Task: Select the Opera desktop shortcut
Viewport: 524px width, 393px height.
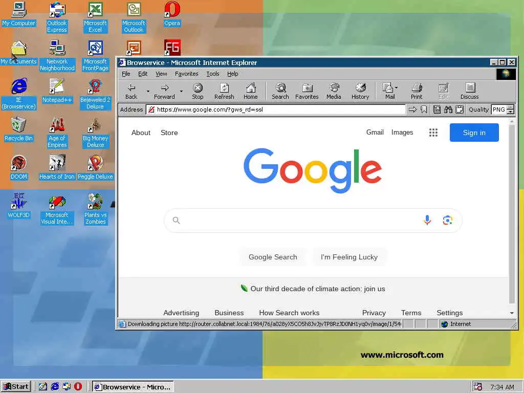Action: pyautogui.click(x=172, y=14)
